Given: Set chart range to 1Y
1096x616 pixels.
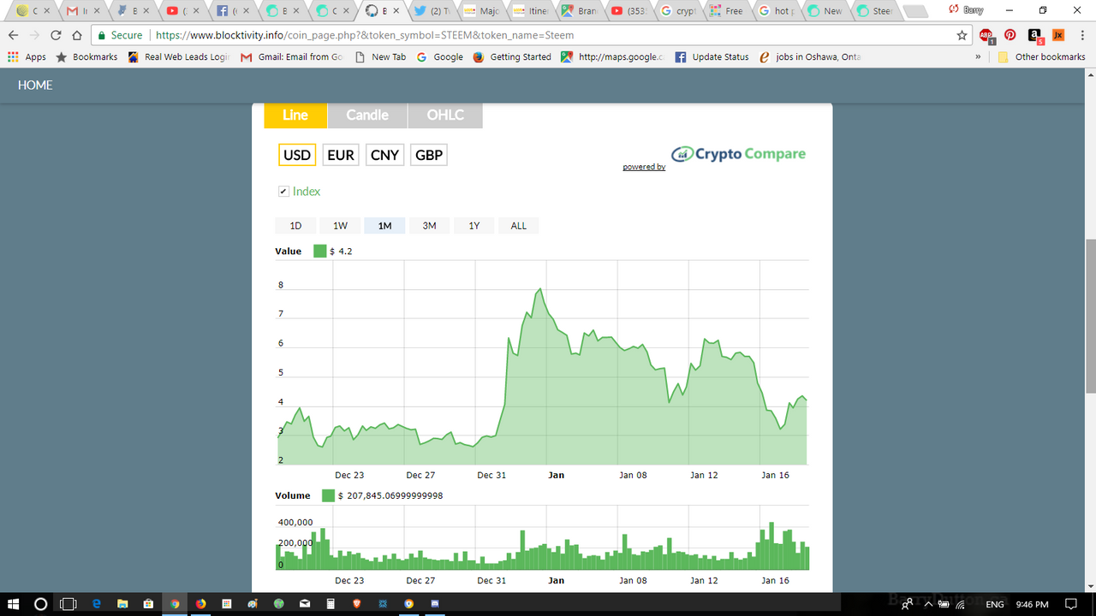Looking at the screenshot, I should point(474,226).
